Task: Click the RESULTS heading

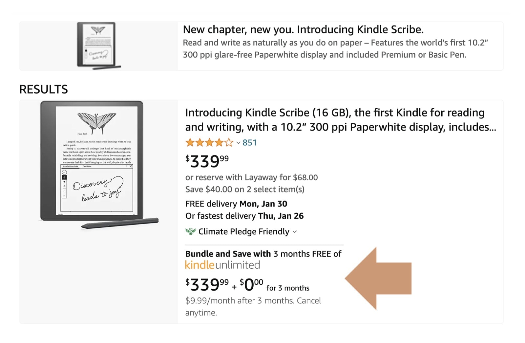Action: point(43,89)
